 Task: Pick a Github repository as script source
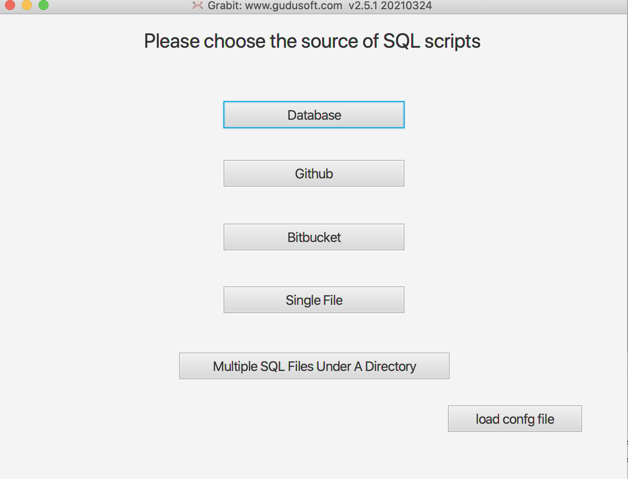pyautogui.click(x=314, y=173)
